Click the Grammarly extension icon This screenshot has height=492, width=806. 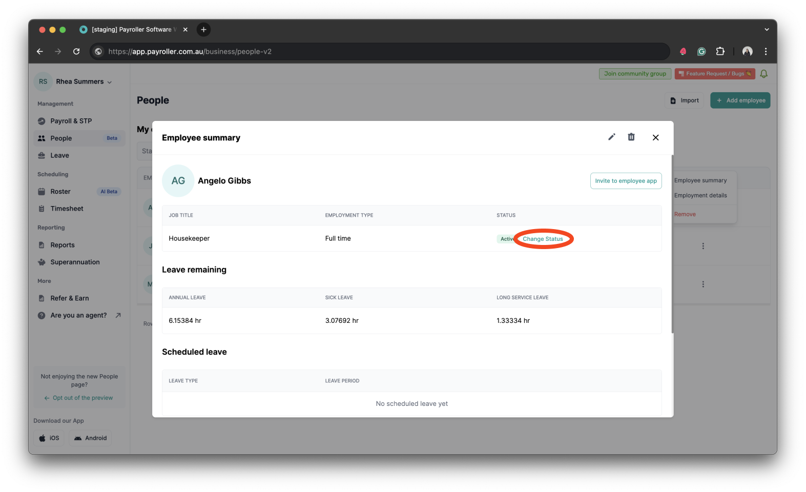pos(701,51)
